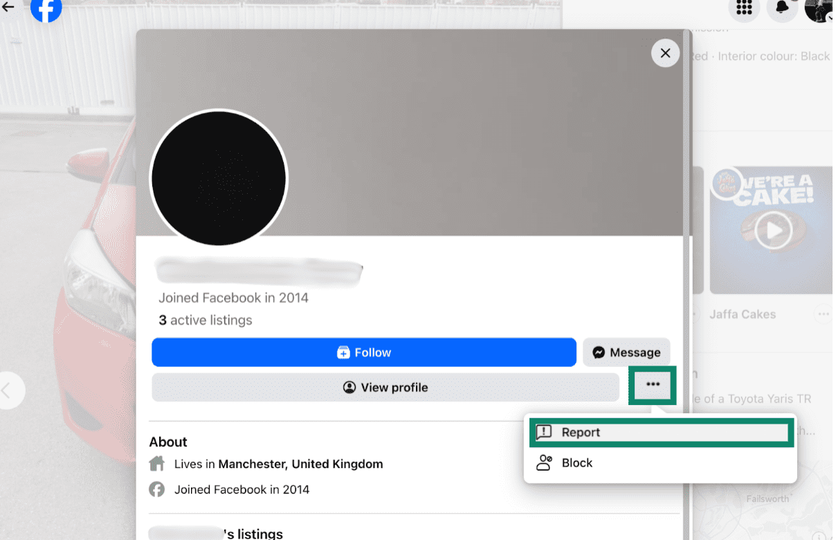The width and height of the screenshot is (836, 540).
Task: Click the back arrow
Action: click(8, 7)
